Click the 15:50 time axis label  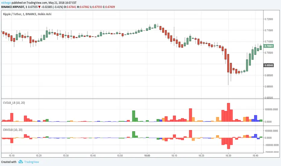point(120,155)
